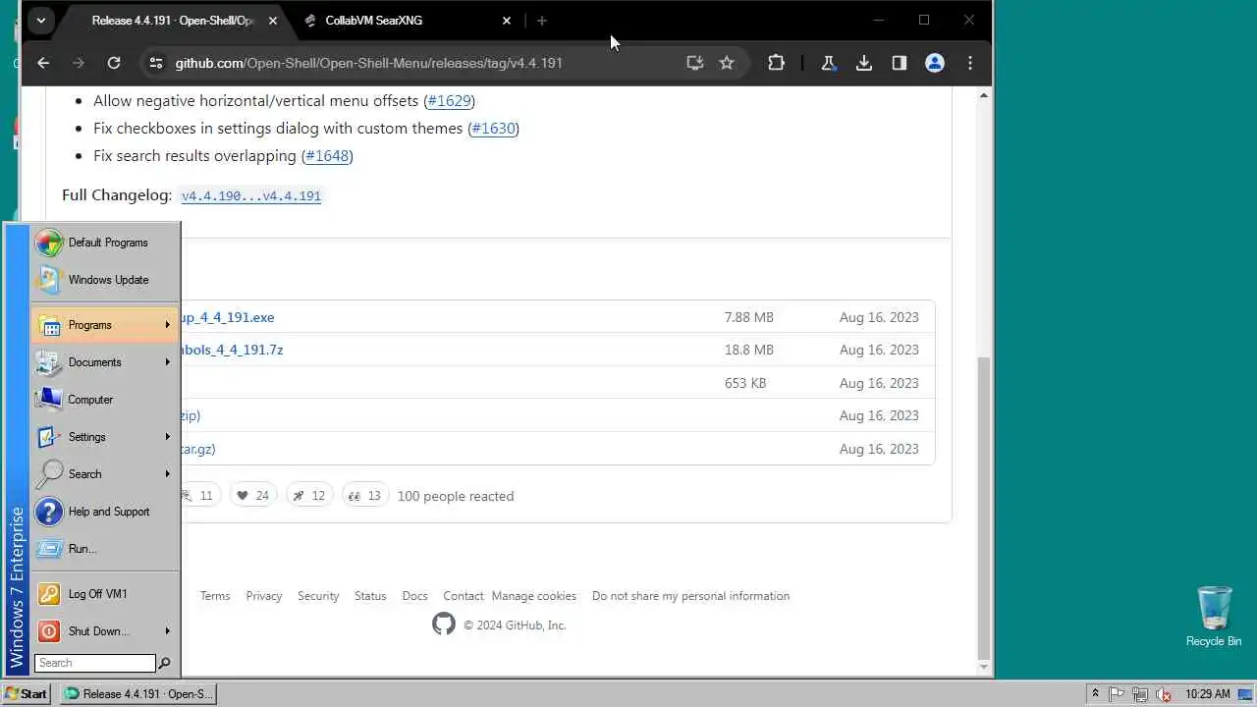This screenshot has width=1257, height=707.
Task: Activate the Release 4.4.191 taskbar button
Action: point(138,693)
